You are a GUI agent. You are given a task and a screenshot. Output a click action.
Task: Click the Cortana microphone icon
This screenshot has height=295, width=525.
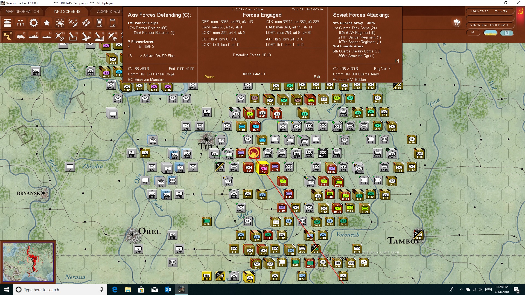click(x=102, y=290)
